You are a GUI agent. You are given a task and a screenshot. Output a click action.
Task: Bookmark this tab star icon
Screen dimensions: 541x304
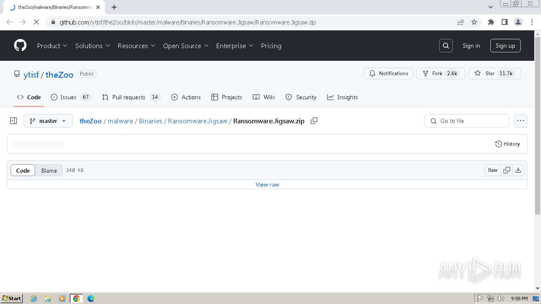474,22
